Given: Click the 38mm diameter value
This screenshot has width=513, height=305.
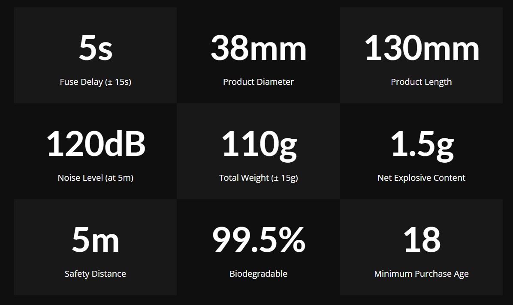Looking at the screenshot, I should point(259,48).
